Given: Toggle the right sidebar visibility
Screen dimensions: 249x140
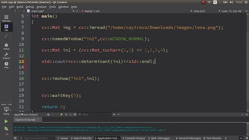Looking at the screenshot, I should pyautogui.click(x=247, y=138).
